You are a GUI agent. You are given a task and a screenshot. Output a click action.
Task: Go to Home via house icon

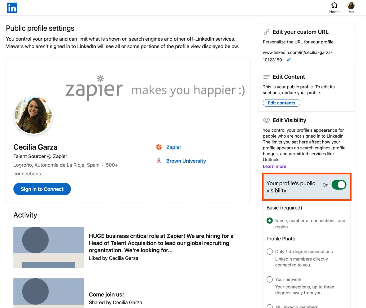(334, 5)
